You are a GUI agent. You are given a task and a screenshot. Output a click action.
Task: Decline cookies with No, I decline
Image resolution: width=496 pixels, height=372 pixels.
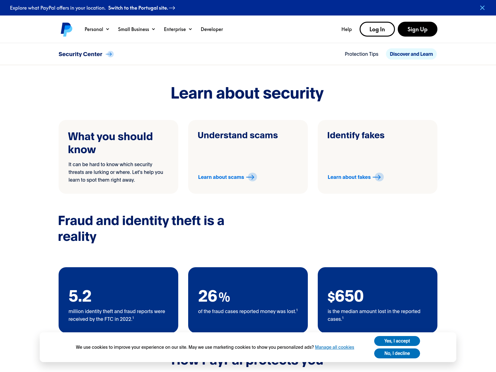tap(397, 353)
